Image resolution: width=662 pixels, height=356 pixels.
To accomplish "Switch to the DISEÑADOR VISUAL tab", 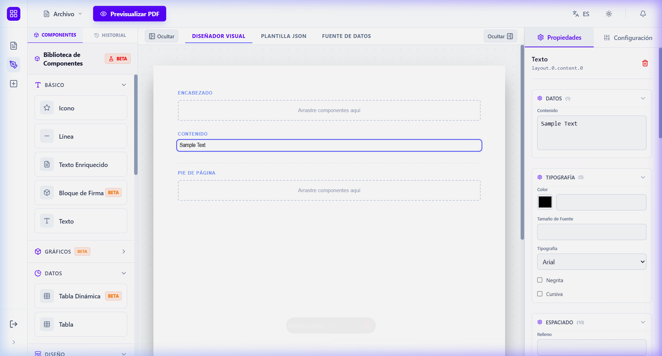I will point(219,36).
